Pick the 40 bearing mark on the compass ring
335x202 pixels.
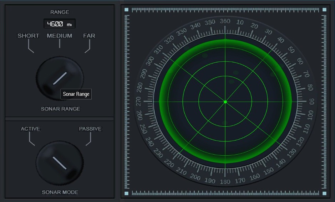[280, 40]
